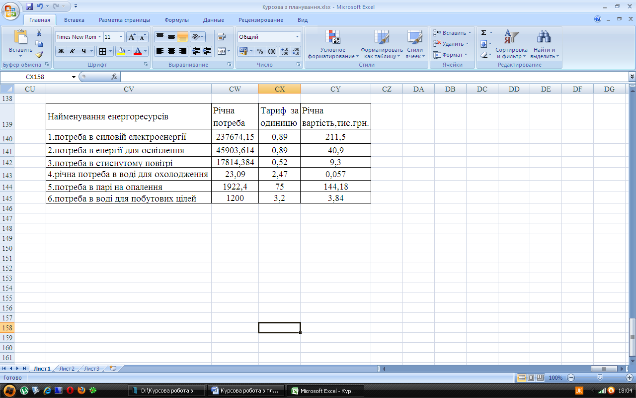Click the Start button on taskbar
Image resolution: width=636 pixels, height=398 pixels.
pos(9,391)
